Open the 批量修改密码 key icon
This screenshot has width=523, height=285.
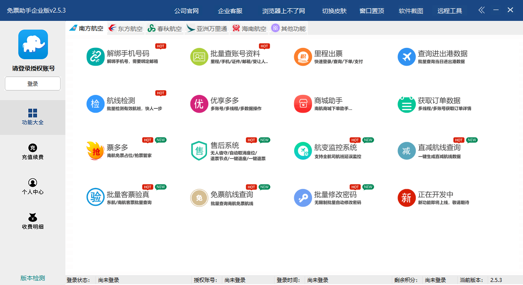303,198
